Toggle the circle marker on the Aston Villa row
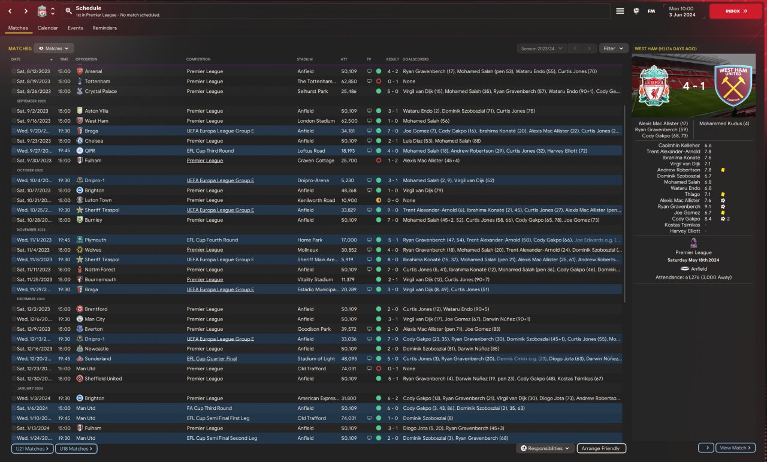Viewport: 767px width, 462px height. (14, 111)
